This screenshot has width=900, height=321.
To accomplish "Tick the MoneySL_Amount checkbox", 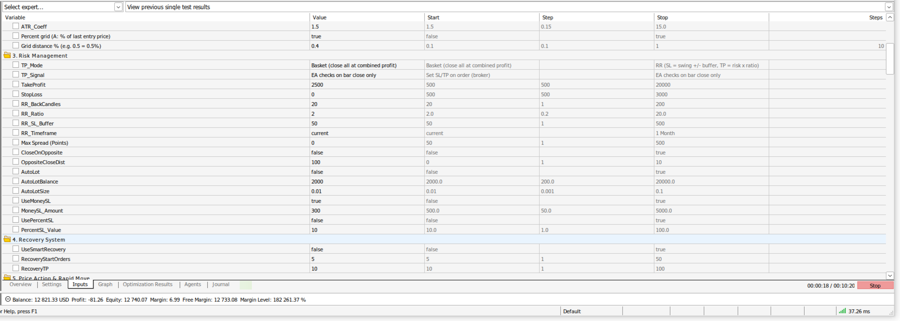I will click(16, 210).
